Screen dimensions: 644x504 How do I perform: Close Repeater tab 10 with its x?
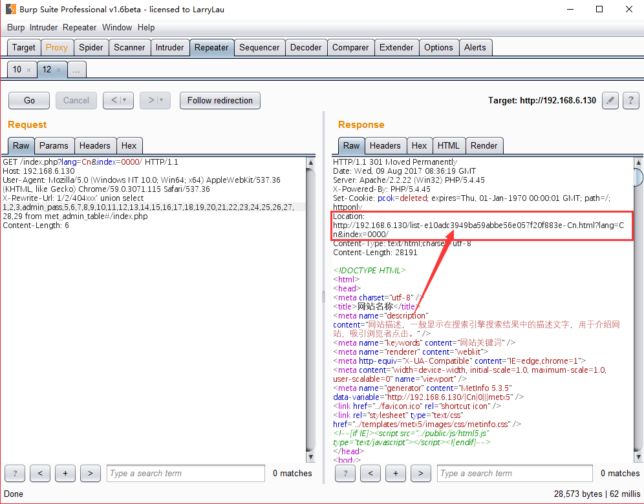click(x=28, y=70)
